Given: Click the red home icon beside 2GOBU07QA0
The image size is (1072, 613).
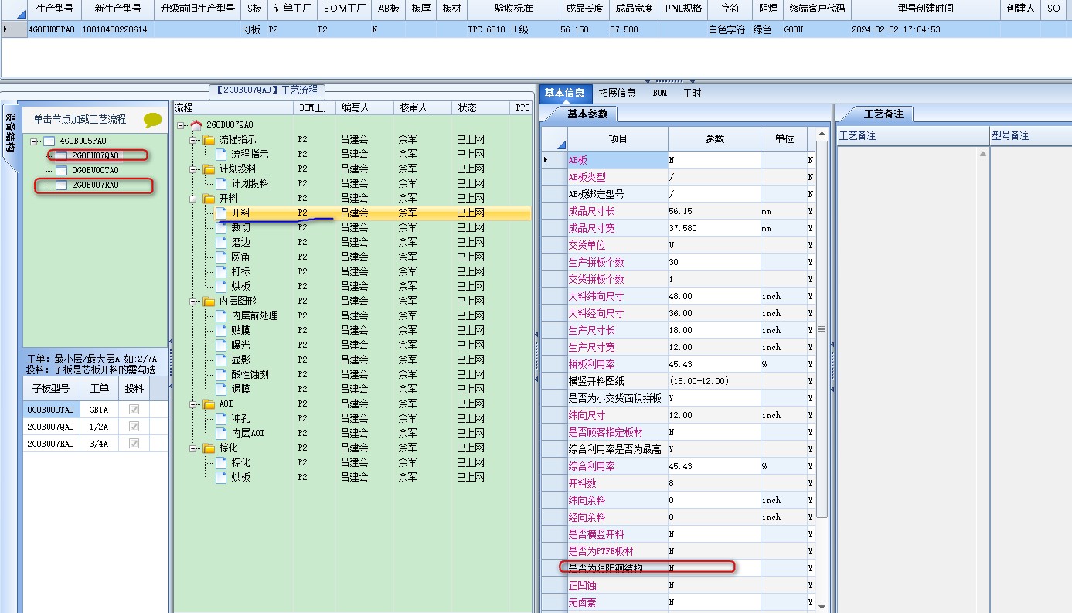Looking at the screenshot, I should tap(196, 124).
